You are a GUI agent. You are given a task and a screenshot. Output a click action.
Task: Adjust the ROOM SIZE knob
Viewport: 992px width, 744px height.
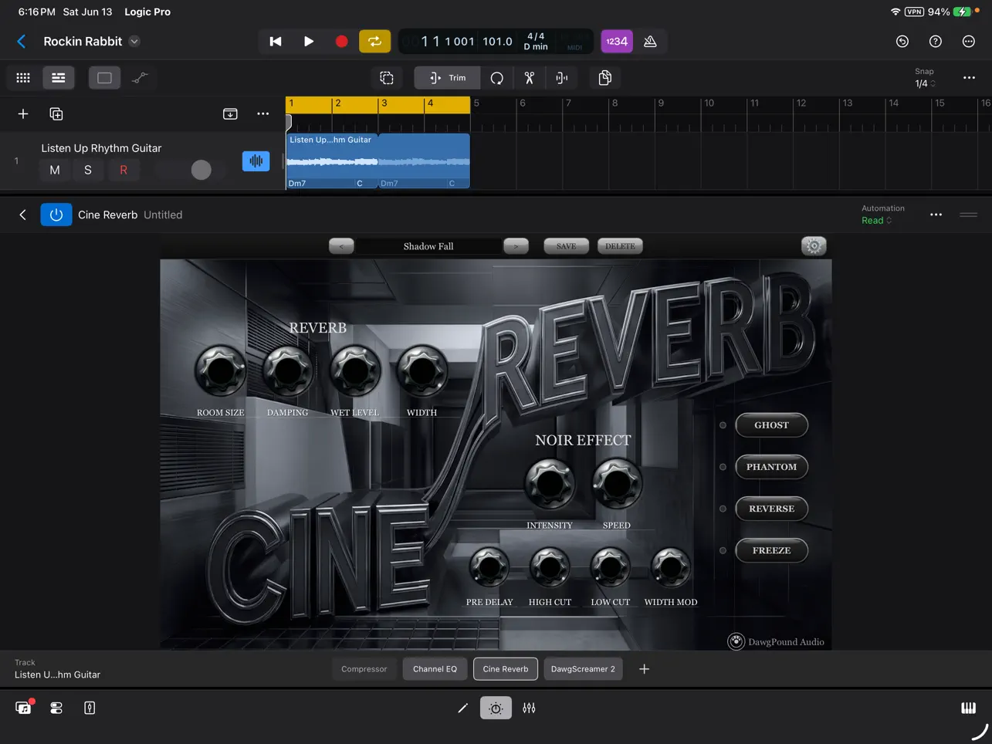point(221,371)
